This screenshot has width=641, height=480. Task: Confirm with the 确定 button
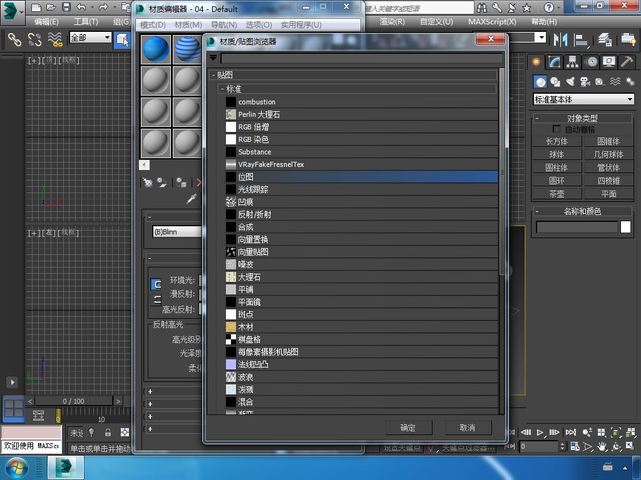click(409, 427)
